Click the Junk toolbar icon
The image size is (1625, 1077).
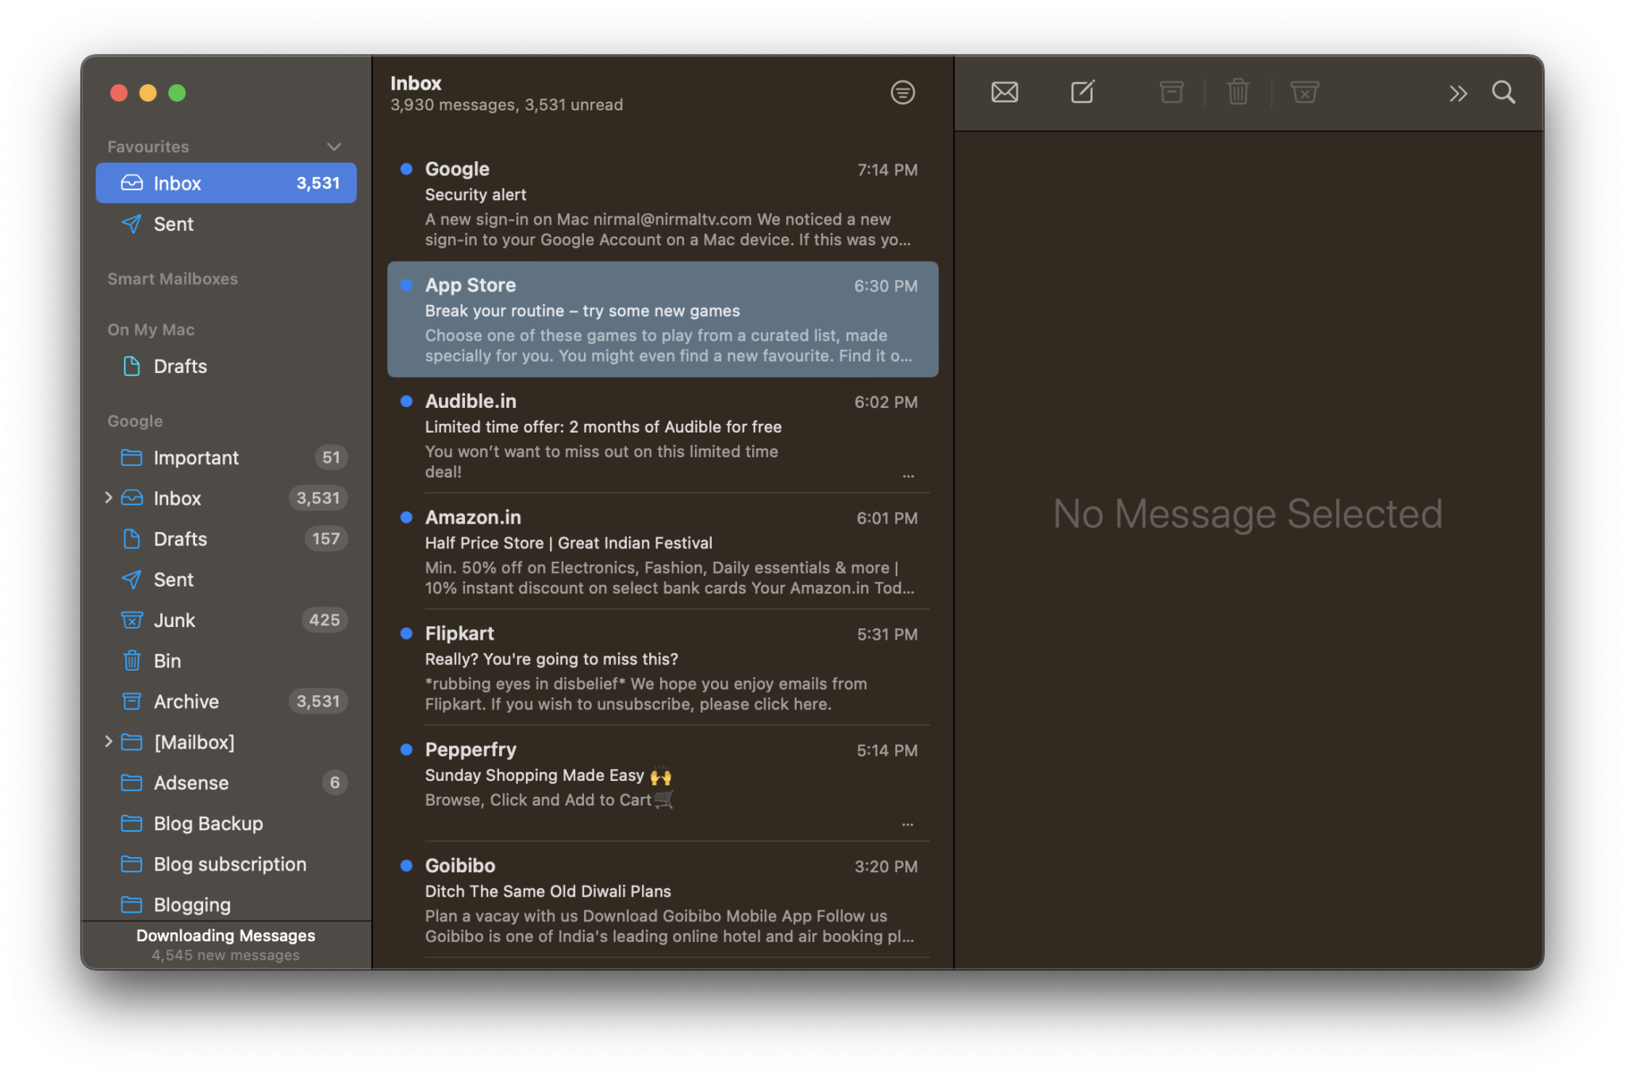(1304, 92)
